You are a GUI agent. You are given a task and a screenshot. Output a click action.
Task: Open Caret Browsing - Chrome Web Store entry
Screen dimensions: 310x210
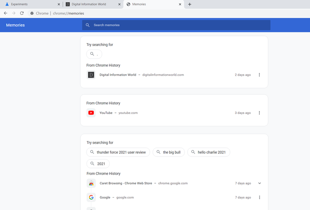click(126, 183)
